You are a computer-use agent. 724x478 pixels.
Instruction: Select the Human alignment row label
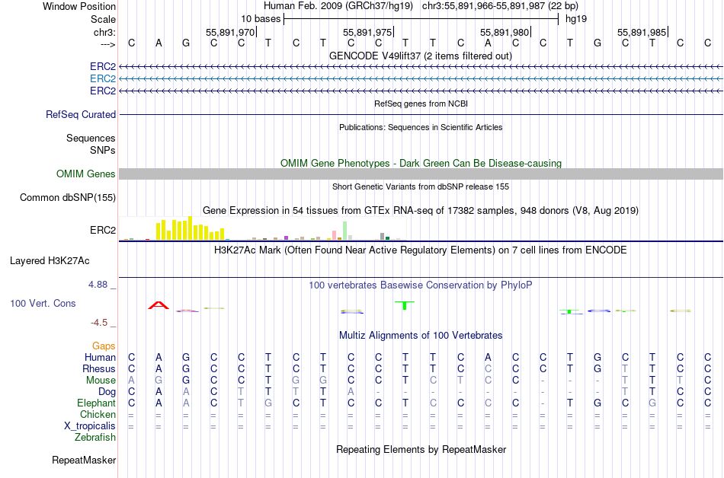[x=100, y=357]
